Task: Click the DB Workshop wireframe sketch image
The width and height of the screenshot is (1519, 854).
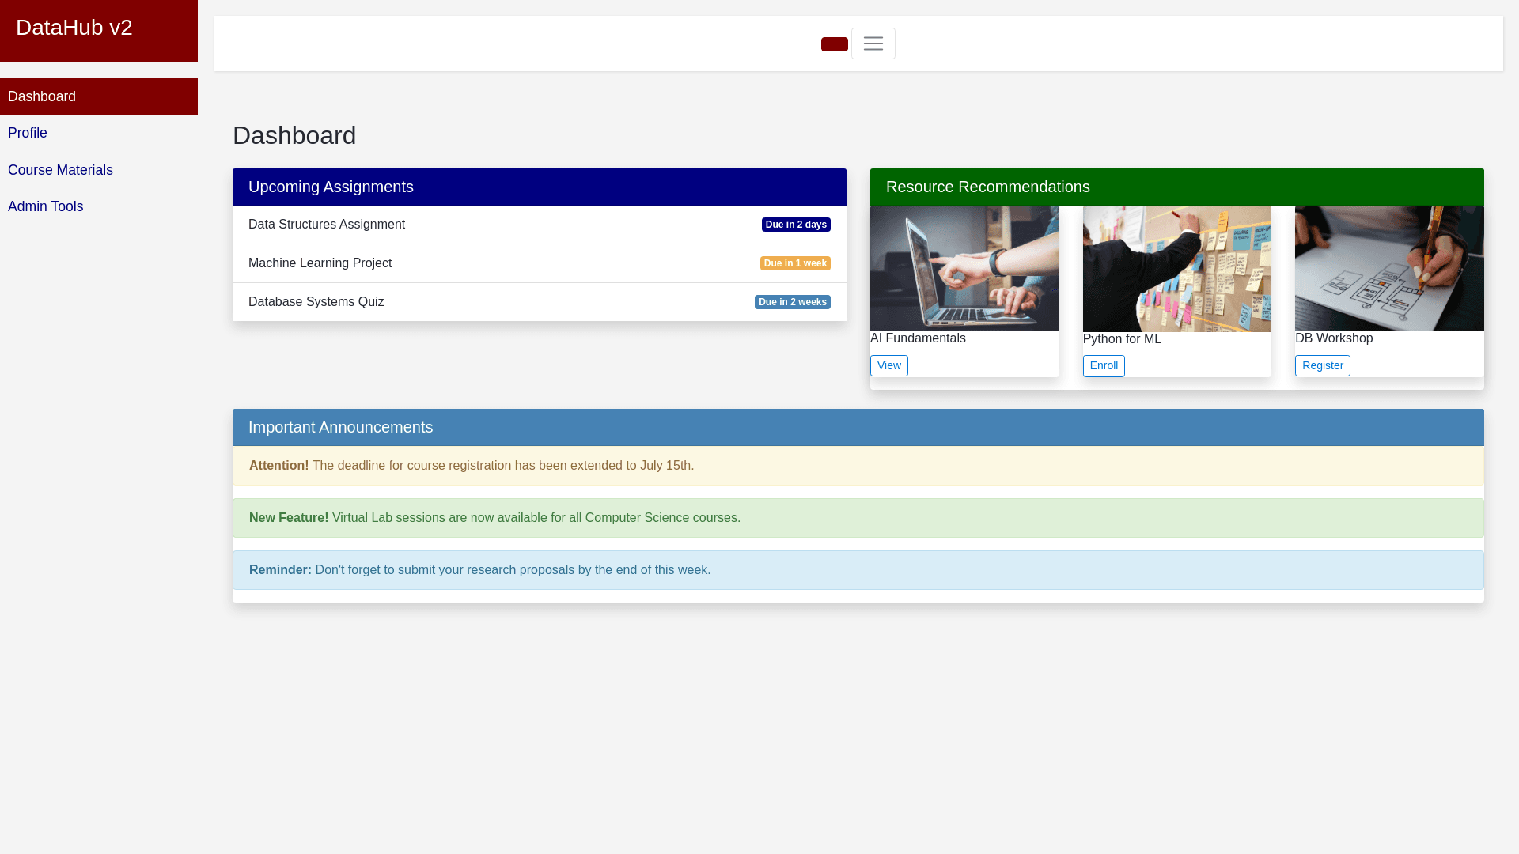Action: 1388,269
